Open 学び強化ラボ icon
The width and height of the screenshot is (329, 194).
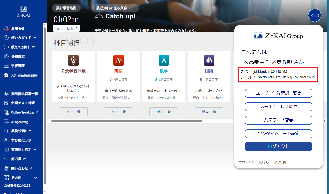(x=6, y=140)
